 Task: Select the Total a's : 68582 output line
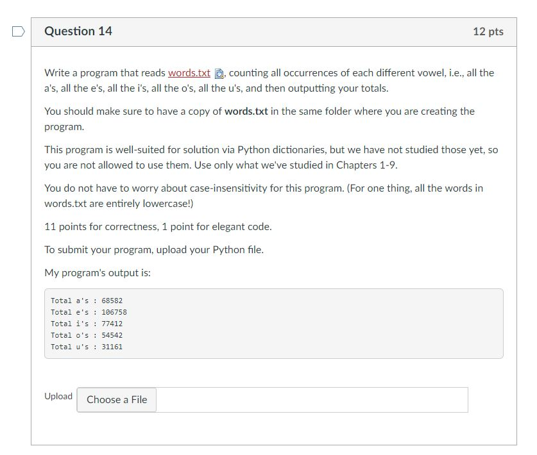(85, 300)
